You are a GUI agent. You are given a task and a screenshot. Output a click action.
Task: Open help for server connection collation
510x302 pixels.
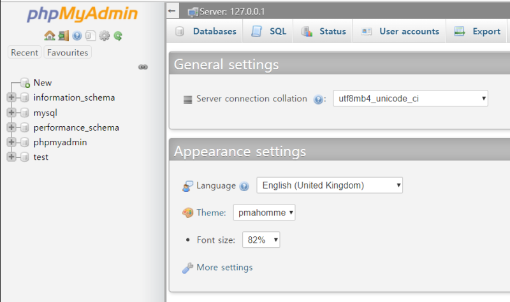pos(318,99)
